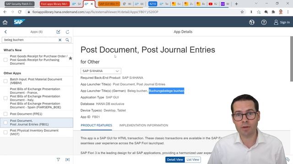This screenshot has height=164, width=293.
Task: Click the browser address bar URL
Action: [x=95, y=12]
